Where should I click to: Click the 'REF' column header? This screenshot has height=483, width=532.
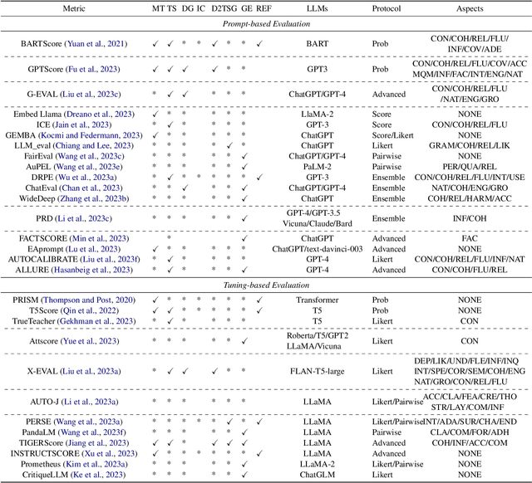[x=264, y=8]
